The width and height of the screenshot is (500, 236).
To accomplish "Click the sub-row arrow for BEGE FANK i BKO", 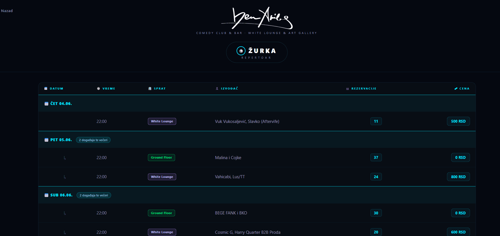I will pyautogui.click(x=65, y=213).
